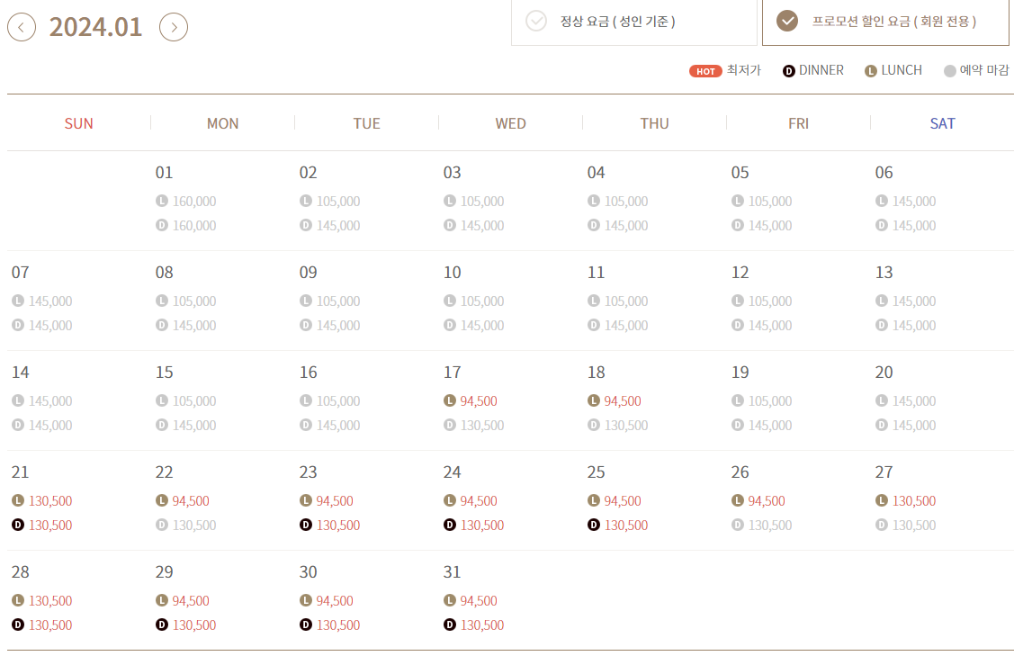Viewport: 1014px width, 656px height.
Task: Select the HOT 최저가 badge in the legend
Action: pos(705,70)
